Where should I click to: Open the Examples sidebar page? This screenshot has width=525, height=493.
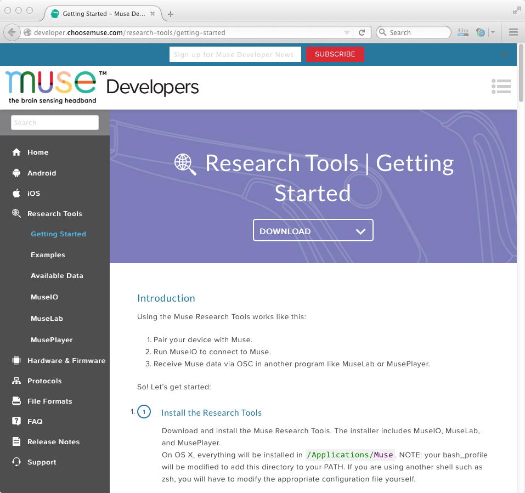pos(48,254)
